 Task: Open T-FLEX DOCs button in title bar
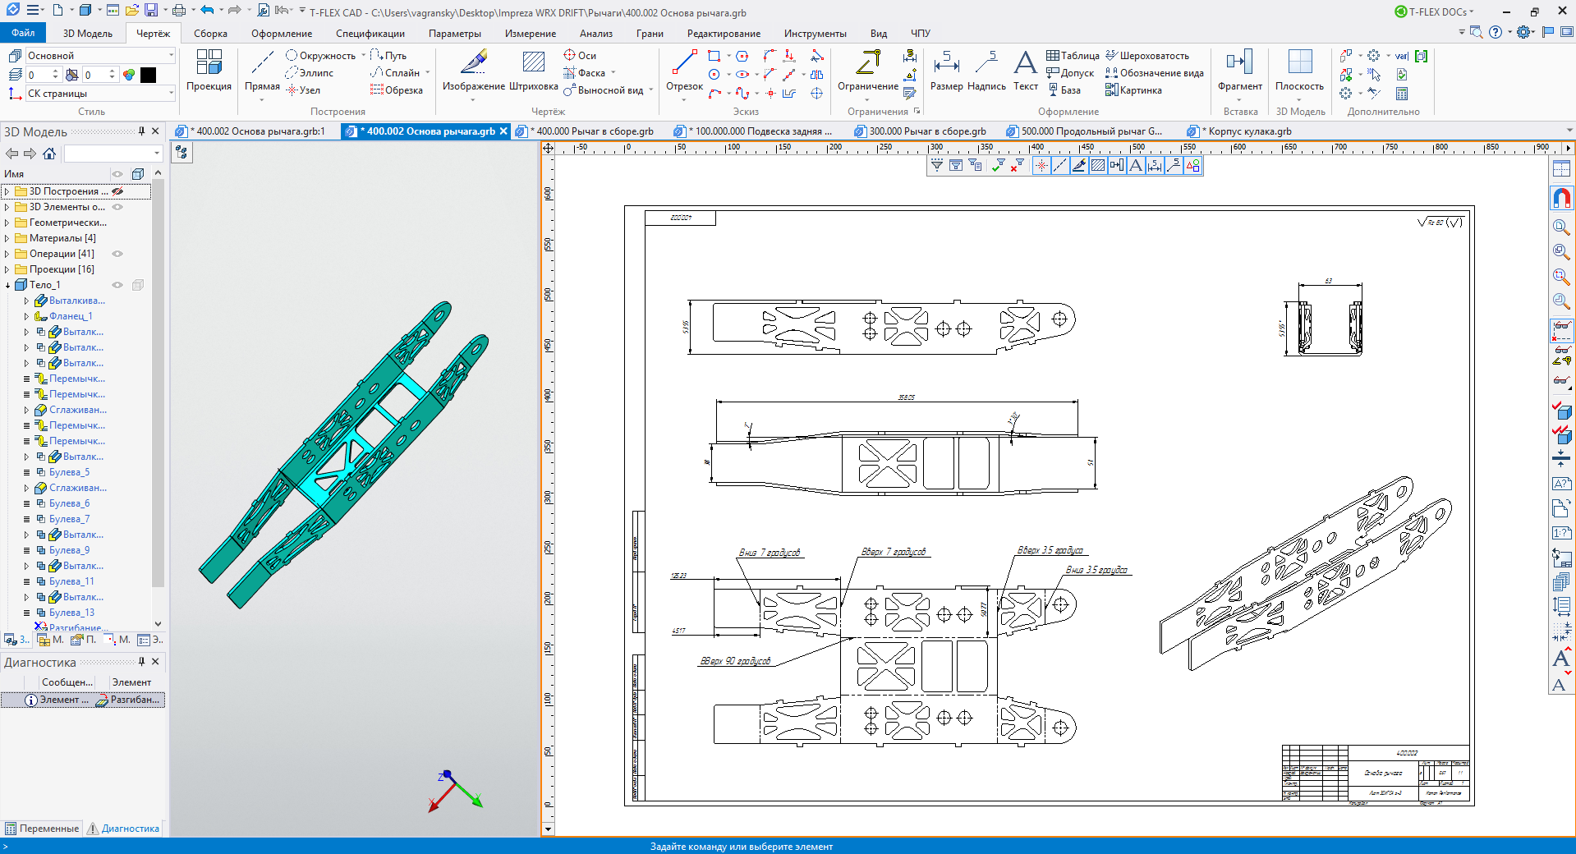point(1434,11)
